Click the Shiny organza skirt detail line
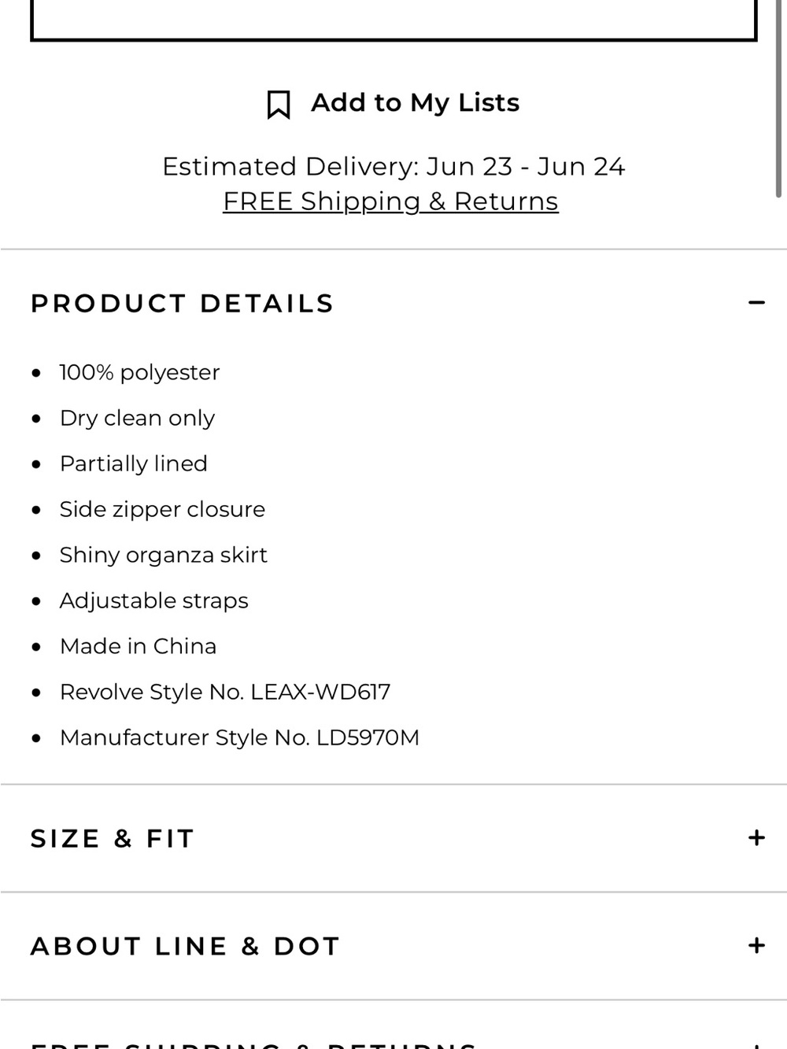The height and width of the screenshot is (1049, 787). point(164,555)
